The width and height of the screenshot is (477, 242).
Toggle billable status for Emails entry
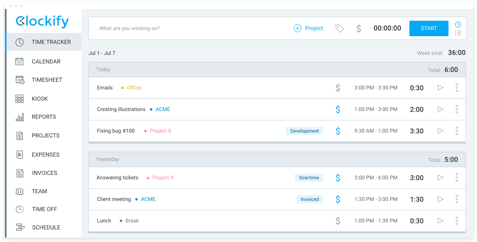pos(338,88)
